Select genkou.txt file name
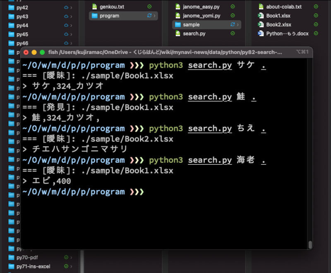 point(112,7)
